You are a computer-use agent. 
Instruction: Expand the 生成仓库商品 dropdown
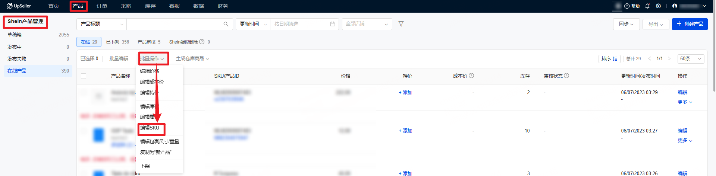(192, 59)
